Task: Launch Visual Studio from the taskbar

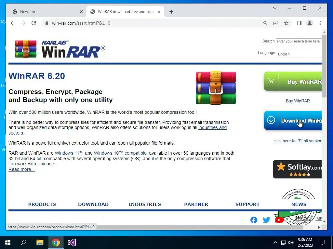Action: tap(72, 243)
